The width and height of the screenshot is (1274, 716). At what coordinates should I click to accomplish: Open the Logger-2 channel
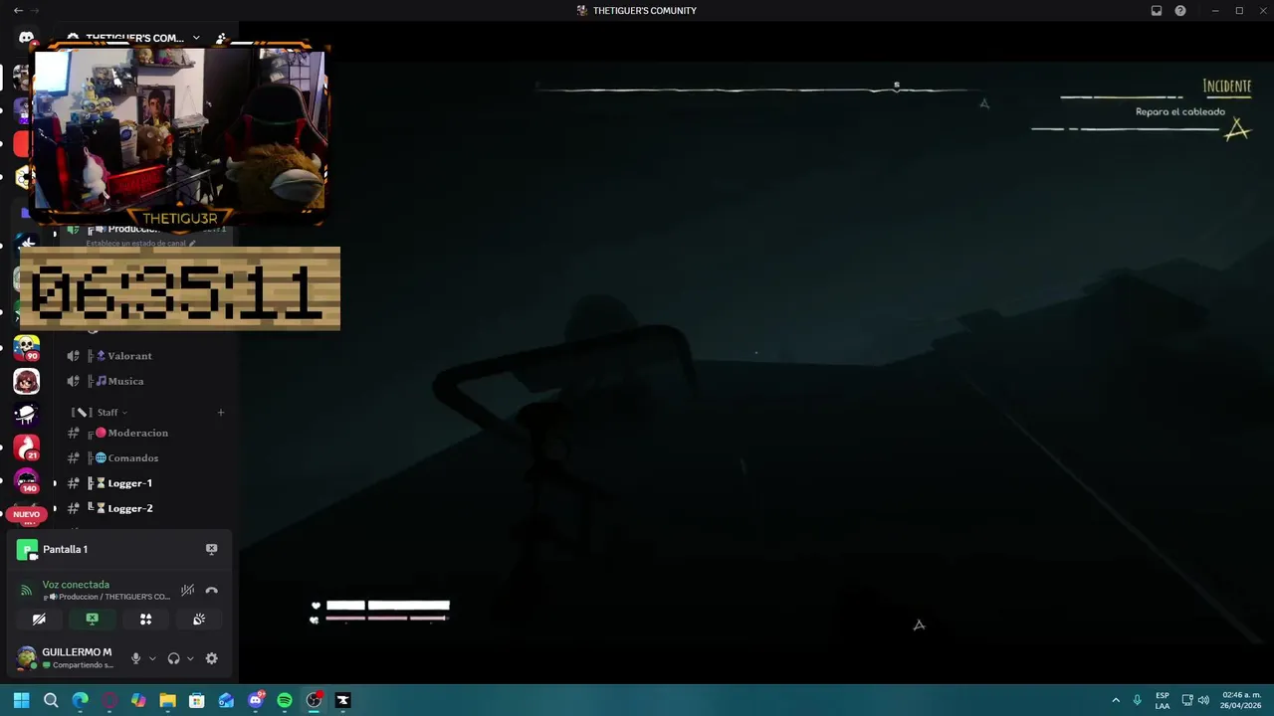[145, 508]
